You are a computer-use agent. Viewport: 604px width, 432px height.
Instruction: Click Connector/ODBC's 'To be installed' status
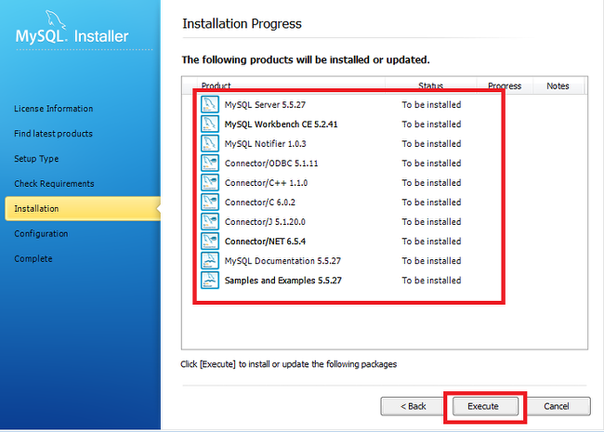[431, 164]
